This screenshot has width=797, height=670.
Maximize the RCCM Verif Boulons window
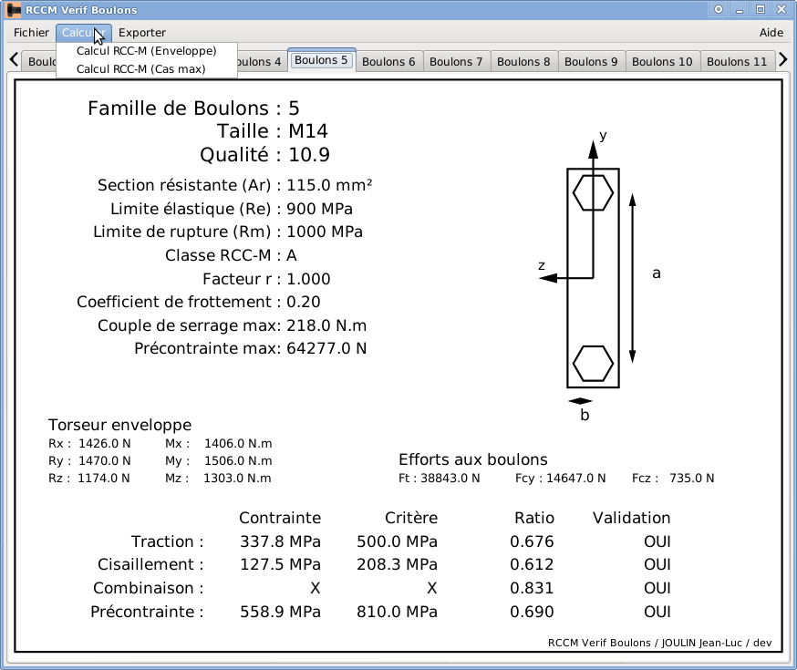761,9
